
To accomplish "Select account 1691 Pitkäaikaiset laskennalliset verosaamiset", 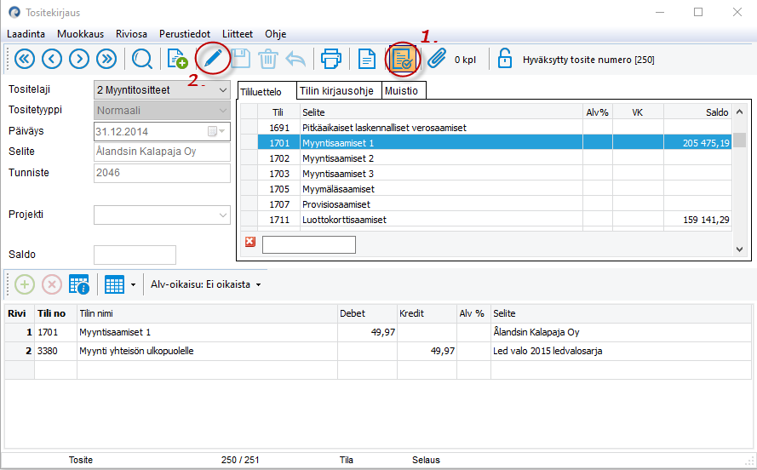I will coord(486,128).
